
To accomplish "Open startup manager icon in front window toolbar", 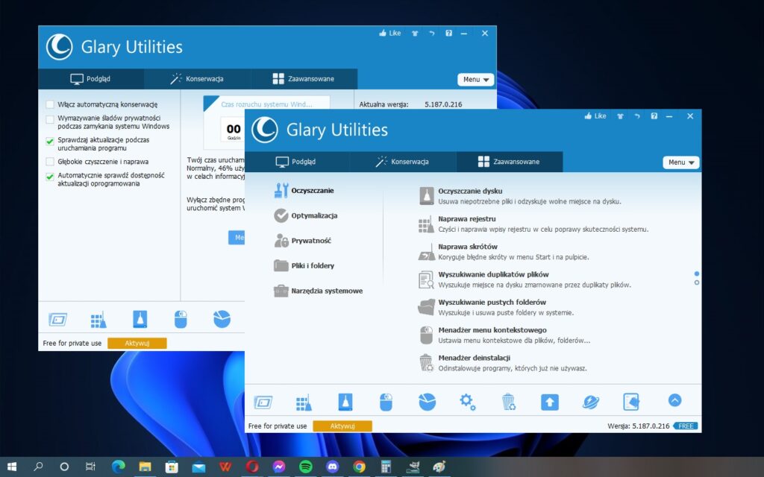I will click(x=263, y=402).
